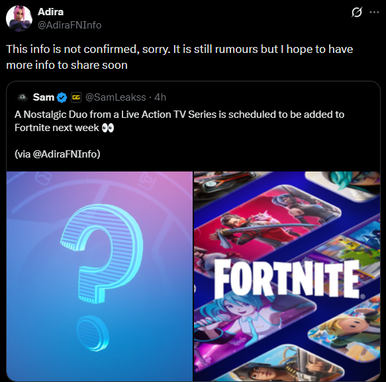Open the question mark teaser image
386x382 pixels.
pyautogui.click(x=99, y=276)
